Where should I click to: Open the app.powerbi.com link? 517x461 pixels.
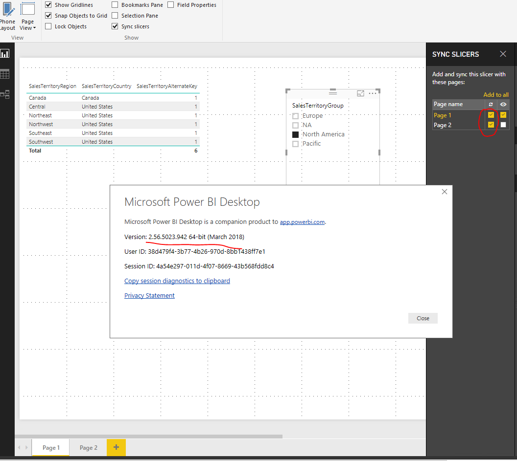302,222
